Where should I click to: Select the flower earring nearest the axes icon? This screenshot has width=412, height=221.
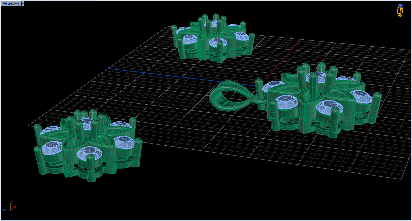point(88,145)
